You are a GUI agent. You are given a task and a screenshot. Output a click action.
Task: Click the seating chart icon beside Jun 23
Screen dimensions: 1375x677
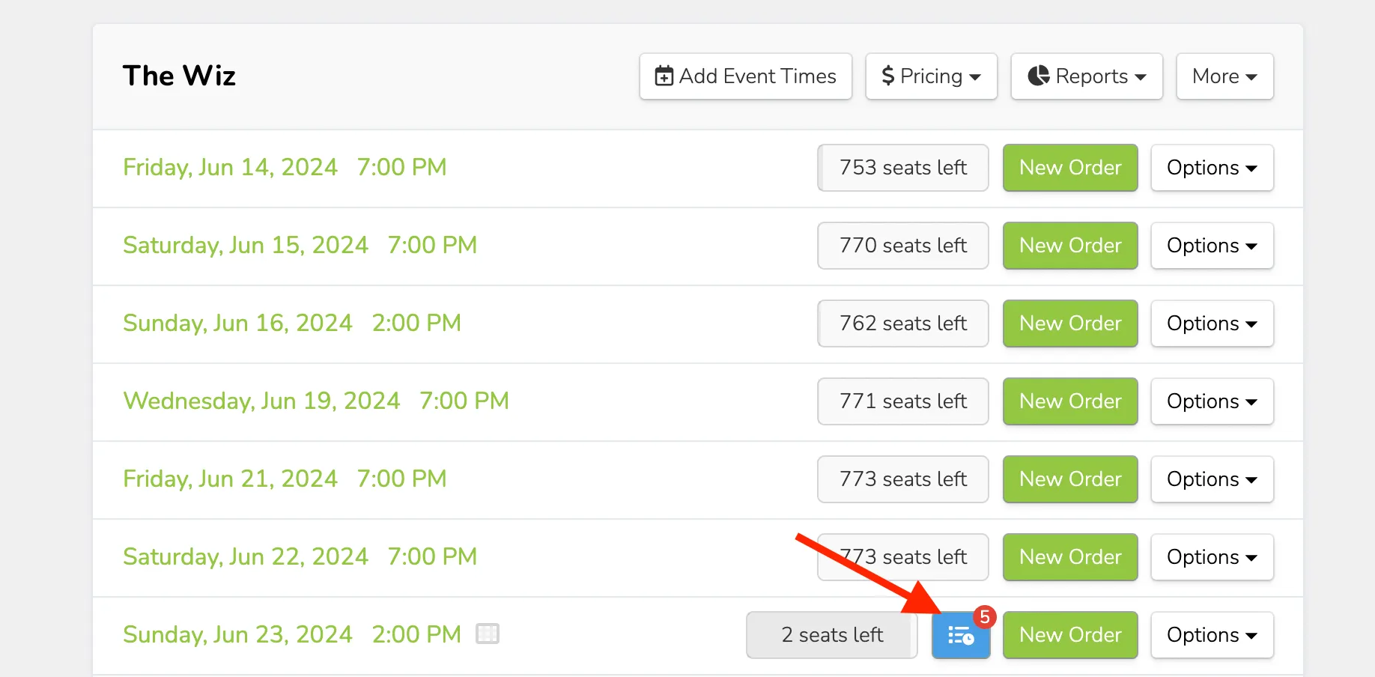[x=488, y=634]
